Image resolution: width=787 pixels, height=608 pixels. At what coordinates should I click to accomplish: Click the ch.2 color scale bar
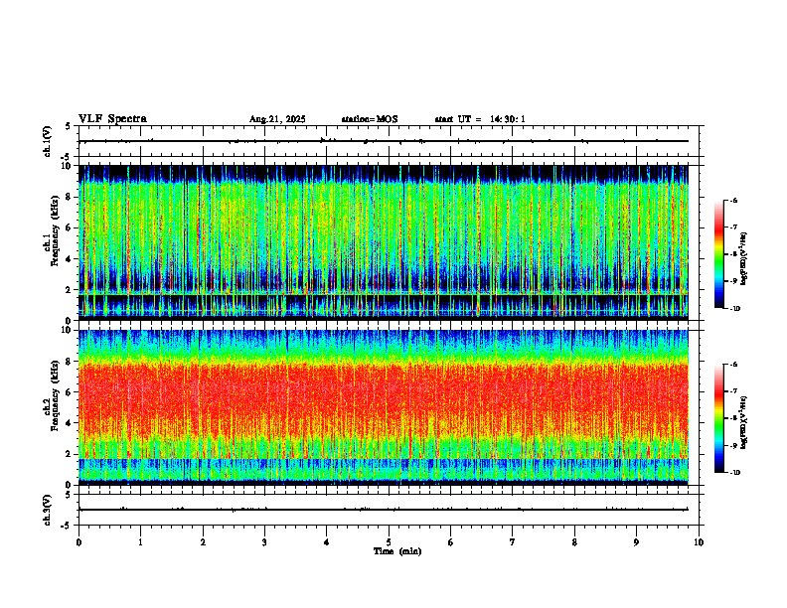pos(718,418)
